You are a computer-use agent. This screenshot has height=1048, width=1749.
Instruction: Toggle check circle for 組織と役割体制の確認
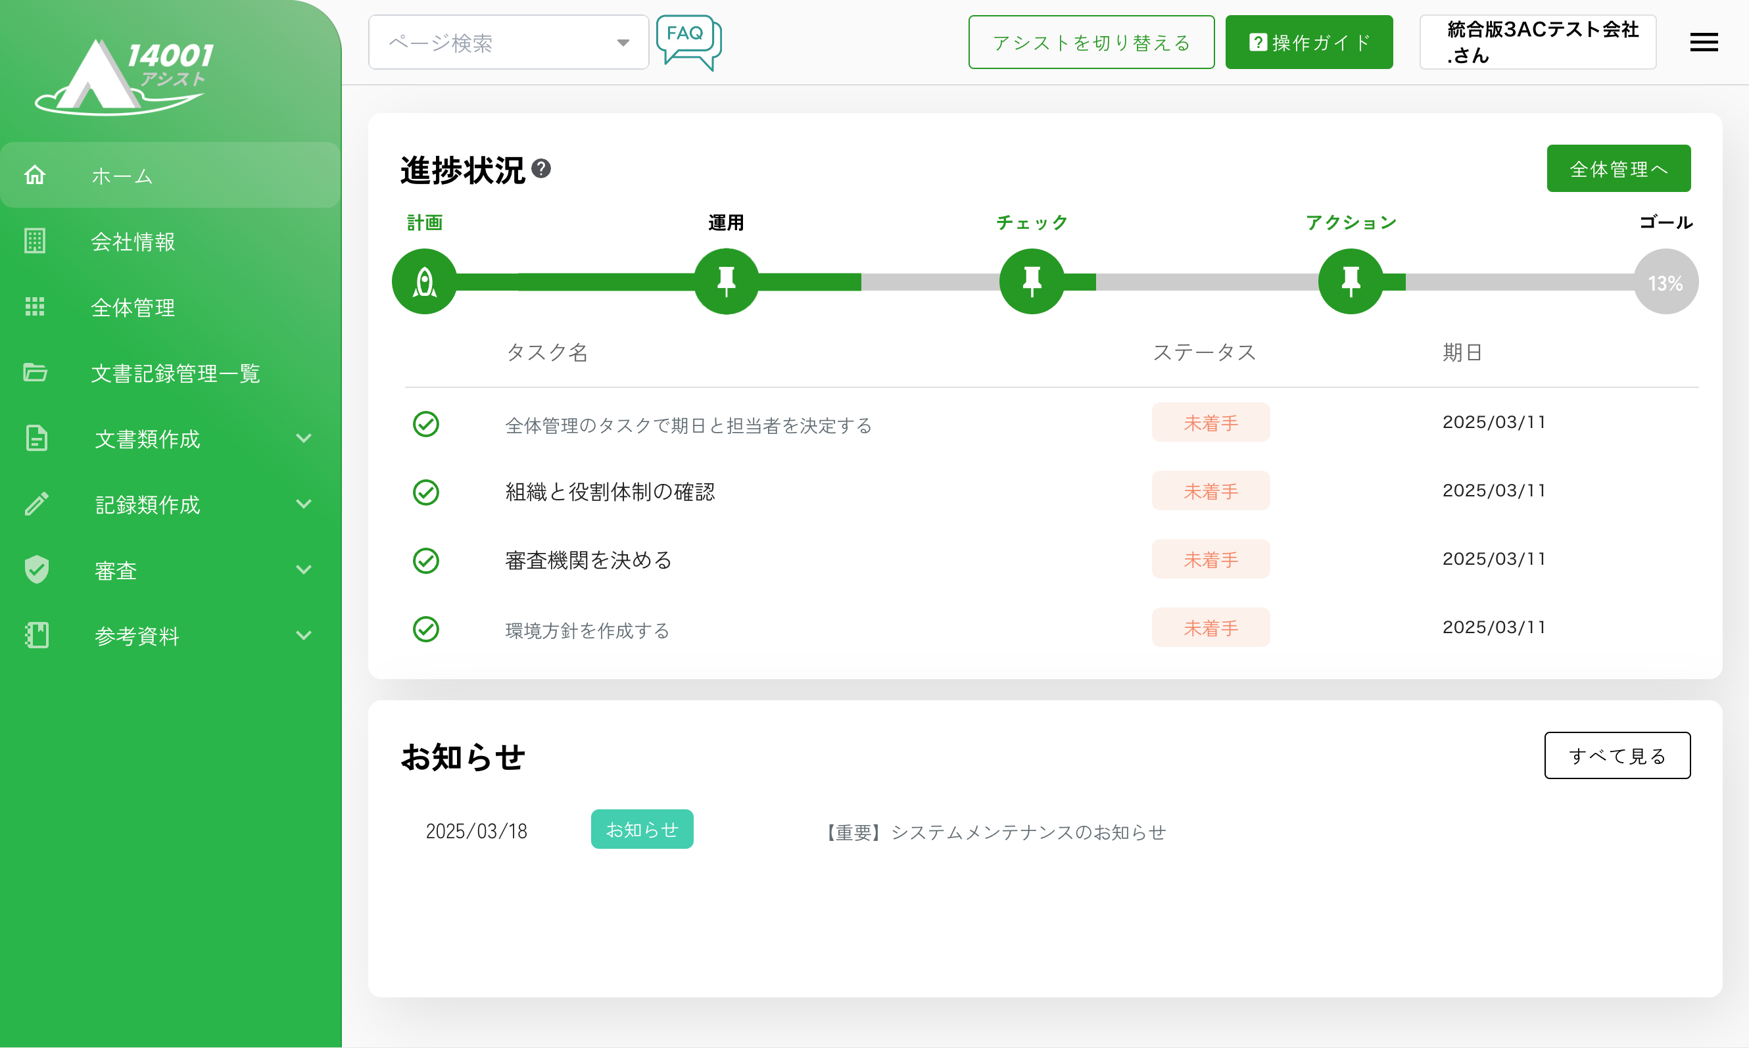pyautogui.click(x=426, y=492)
